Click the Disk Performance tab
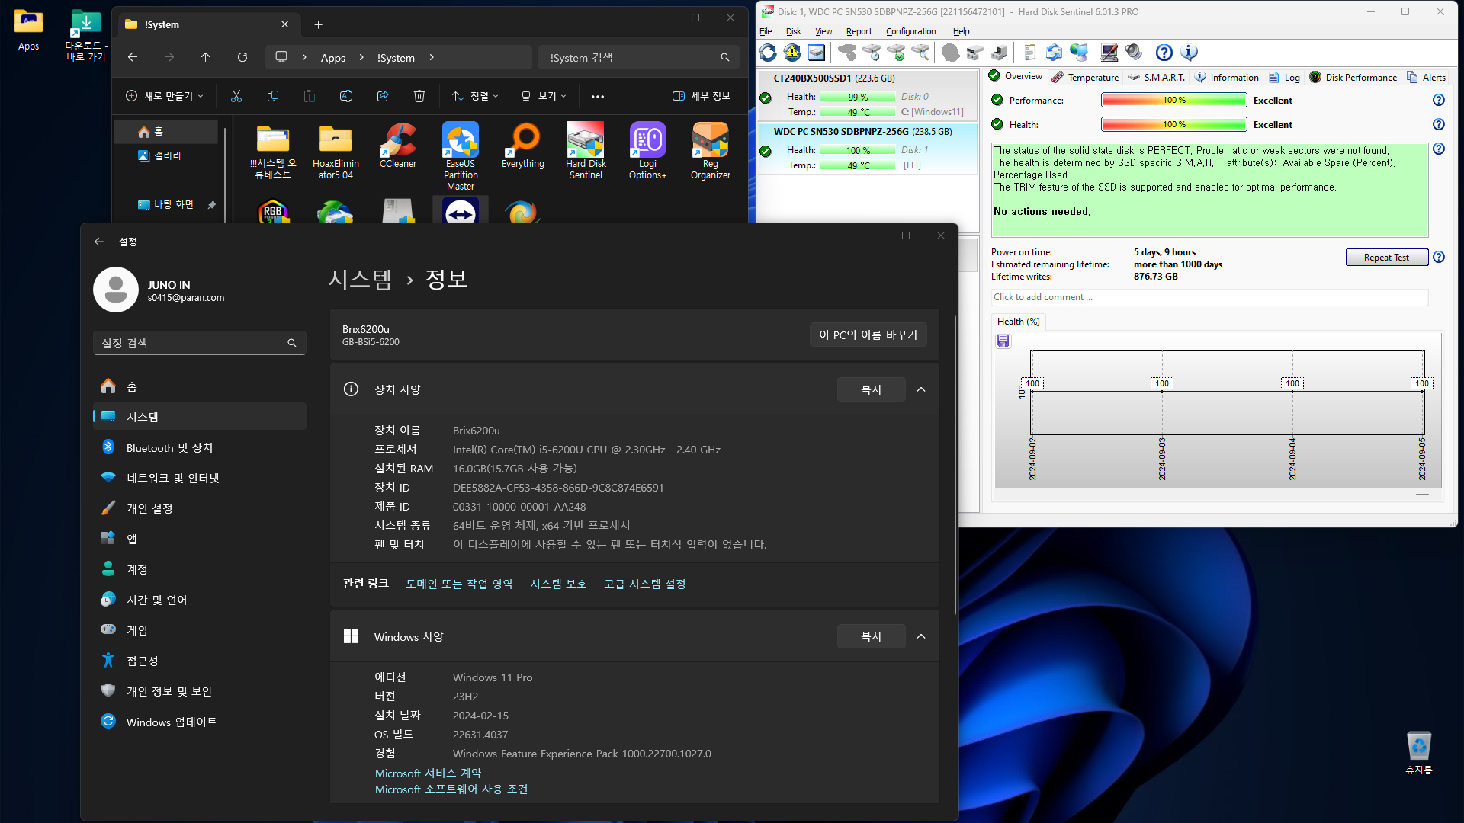The width and height of the screenshot is (1464, 823). coord(1360,78)
